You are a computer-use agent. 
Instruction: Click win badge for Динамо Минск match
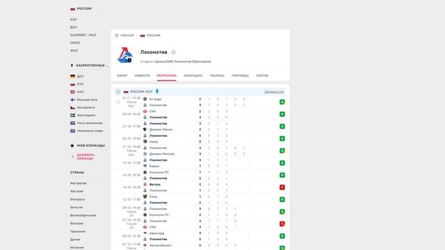[x=282, y=126]
